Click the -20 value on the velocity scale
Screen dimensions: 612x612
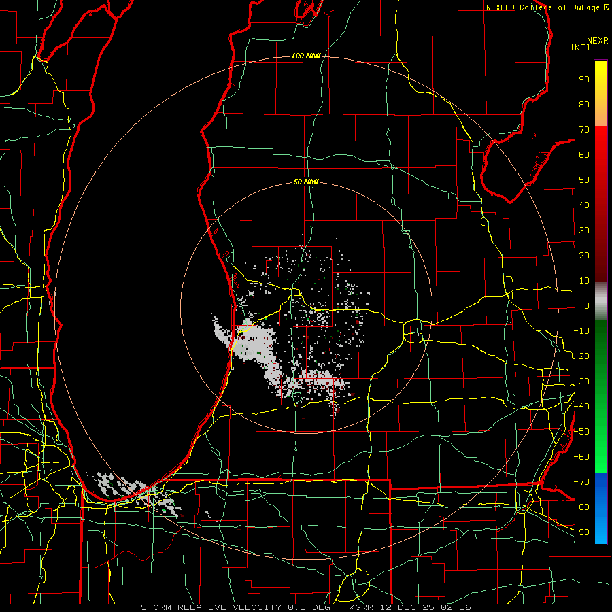(x=581, y=356)
